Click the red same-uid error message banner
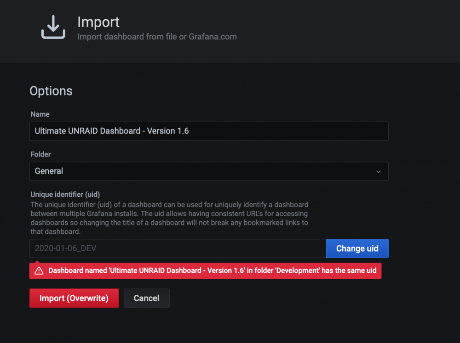This screenshot has height=343, width=460. tap(205, 270)
